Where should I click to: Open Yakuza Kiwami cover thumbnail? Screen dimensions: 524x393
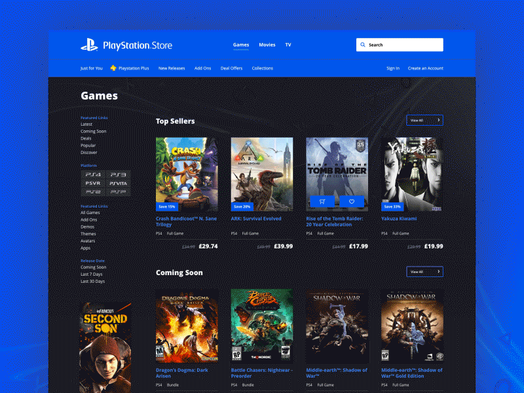coord(413,174)
